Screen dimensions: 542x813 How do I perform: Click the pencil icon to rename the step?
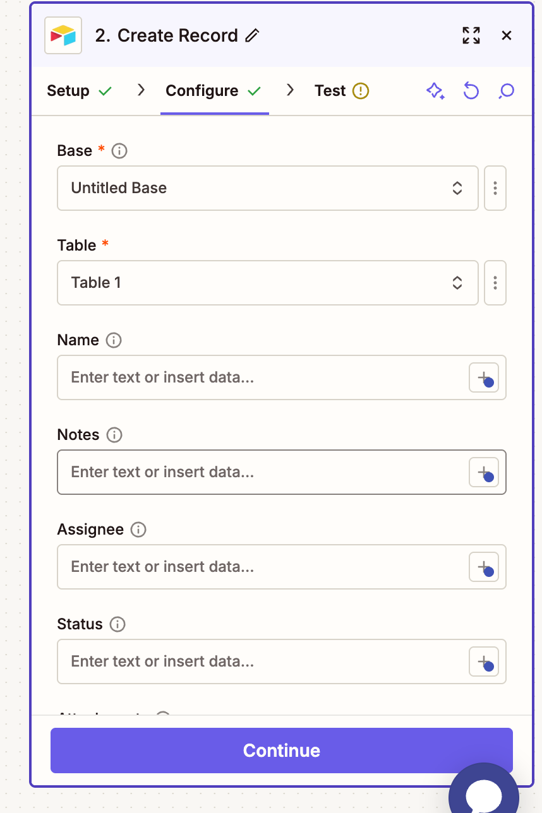(x=252, y=36)
